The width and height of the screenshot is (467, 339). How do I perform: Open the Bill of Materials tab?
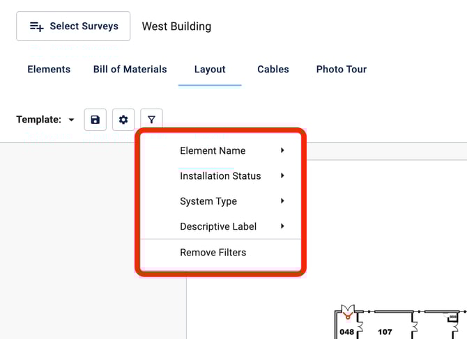[130, 70]
